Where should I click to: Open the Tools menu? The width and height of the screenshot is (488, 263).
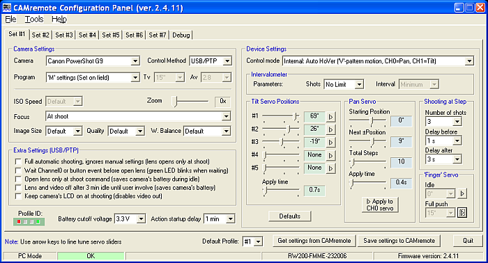[x=34, y=19]
